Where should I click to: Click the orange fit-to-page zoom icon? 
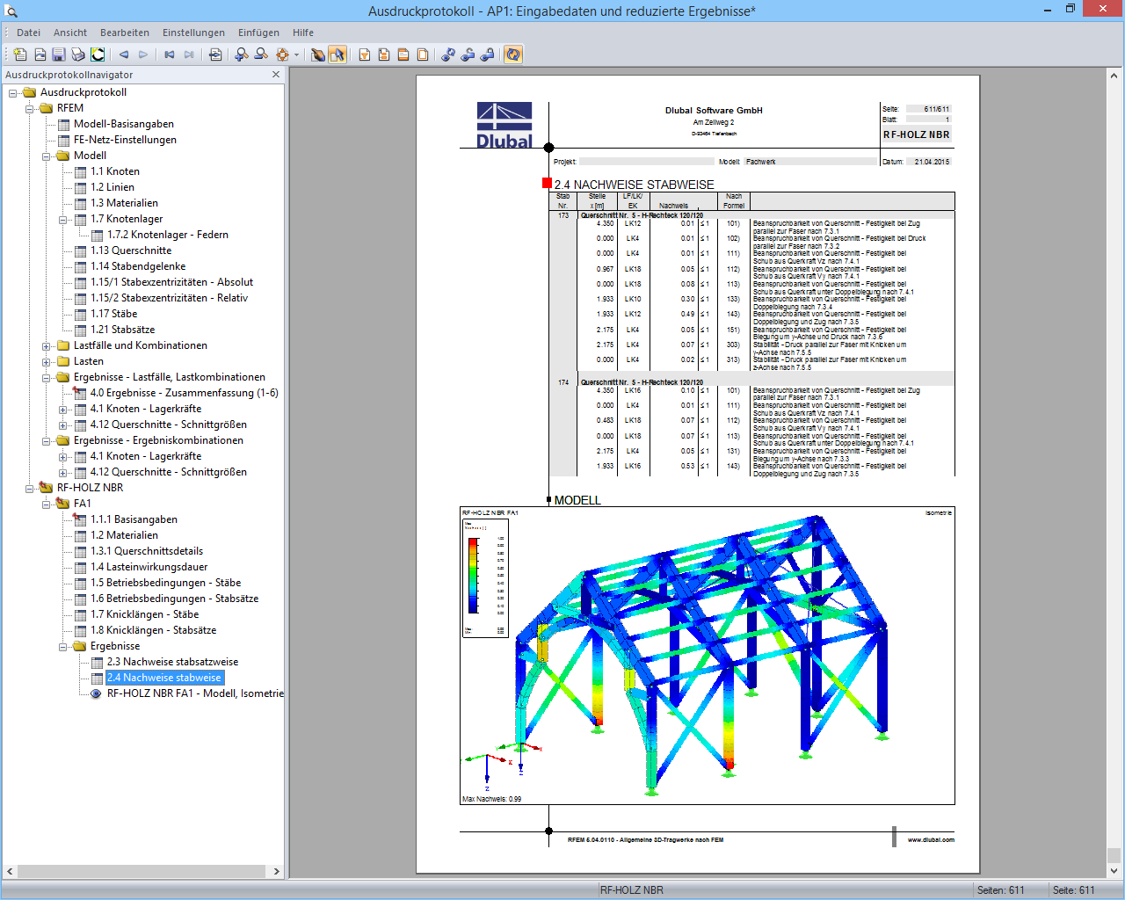(282, 54)
